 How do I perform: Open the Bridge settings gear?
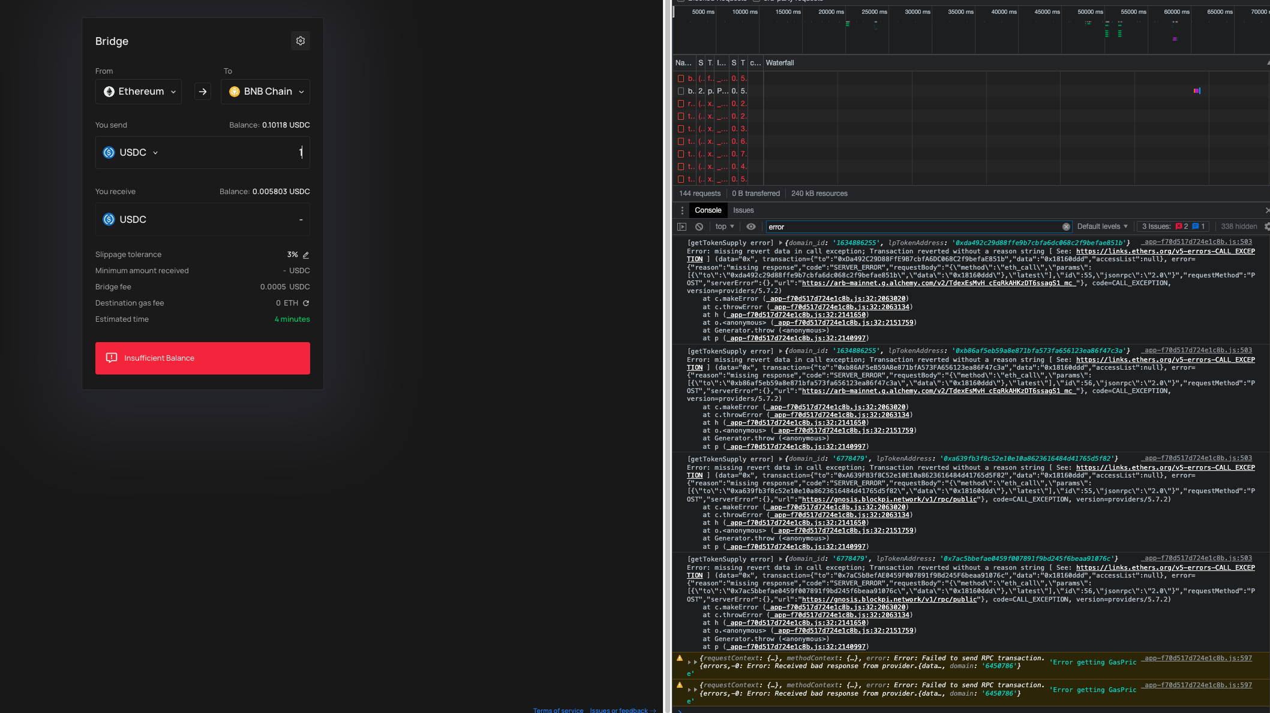coord(301,41)
